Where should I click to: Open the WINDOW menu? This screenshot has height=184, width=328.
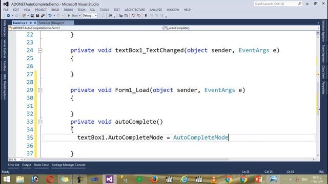click(x=173, y=10)
